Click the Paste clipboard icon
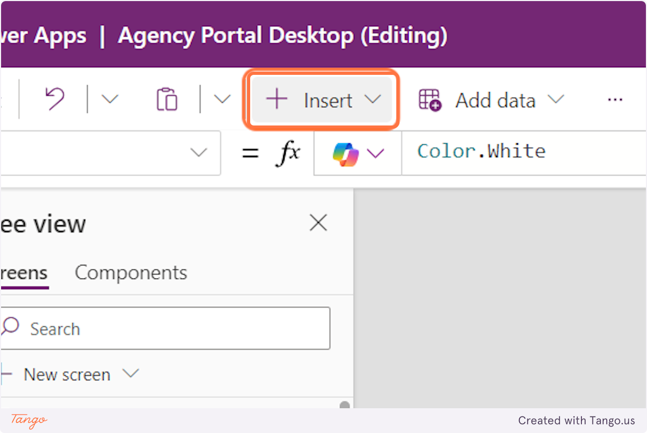Viewport: 647px width, 433px height. (x=167, y=100)
